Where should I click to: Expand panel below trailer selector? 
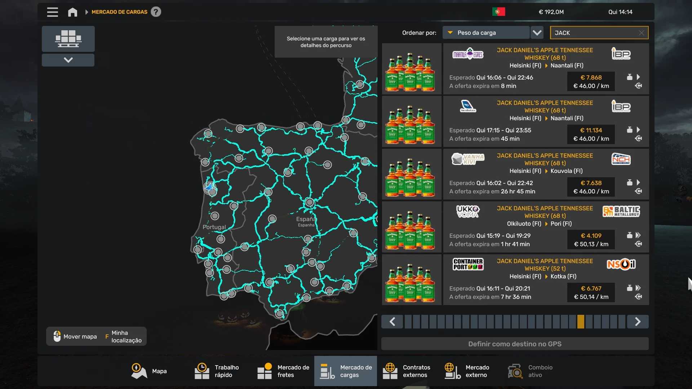pyautogui.click(x=68, y=60)
